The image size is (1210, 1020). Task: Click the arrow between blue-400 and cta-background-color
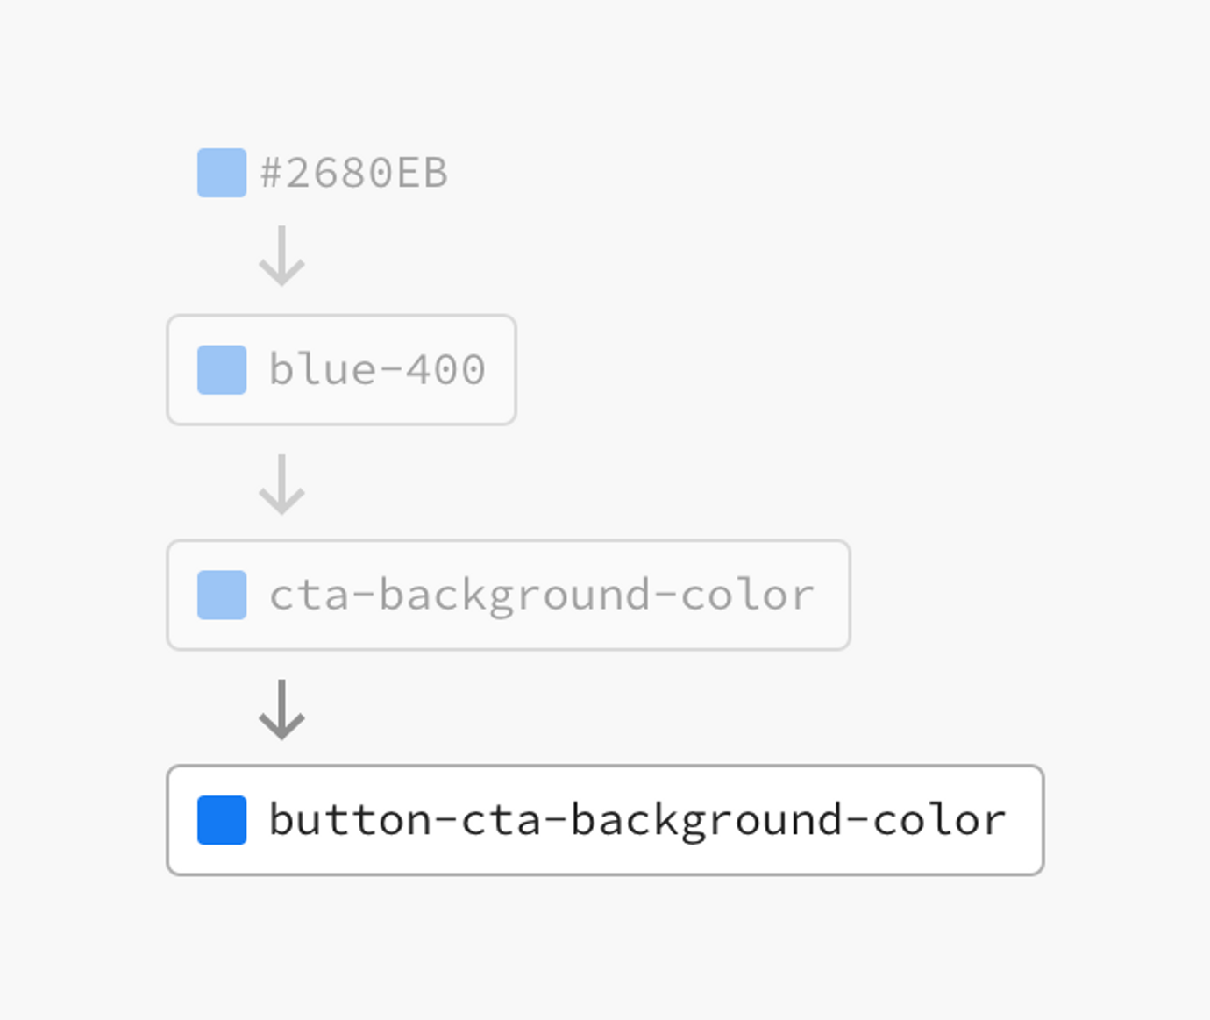[x=281, y=483]
